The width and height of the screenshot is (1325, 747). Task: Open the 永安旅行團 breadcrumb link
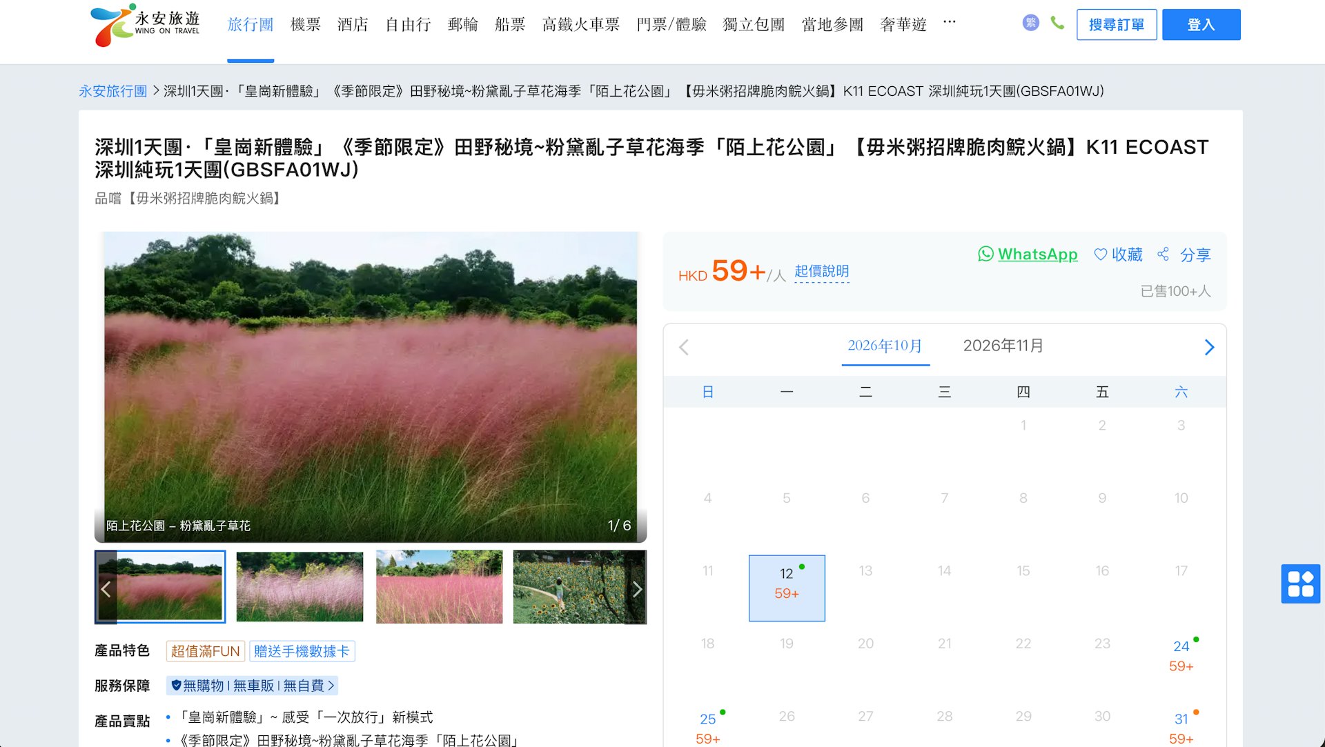(x=113, y=91)
